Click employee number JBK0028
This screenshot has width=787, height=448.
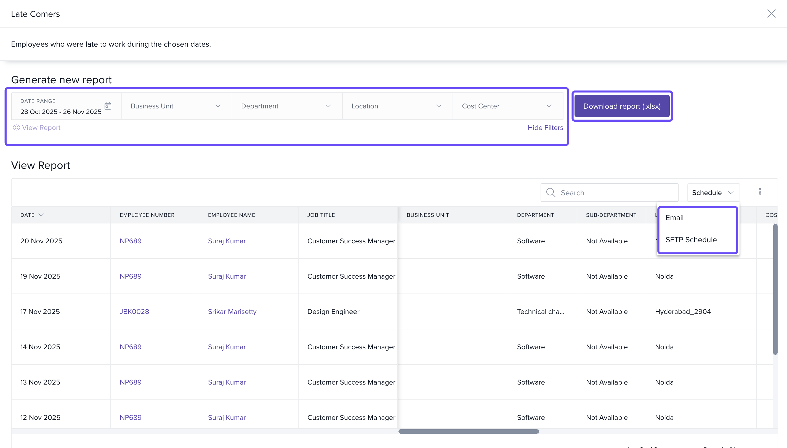click(134, 311)
